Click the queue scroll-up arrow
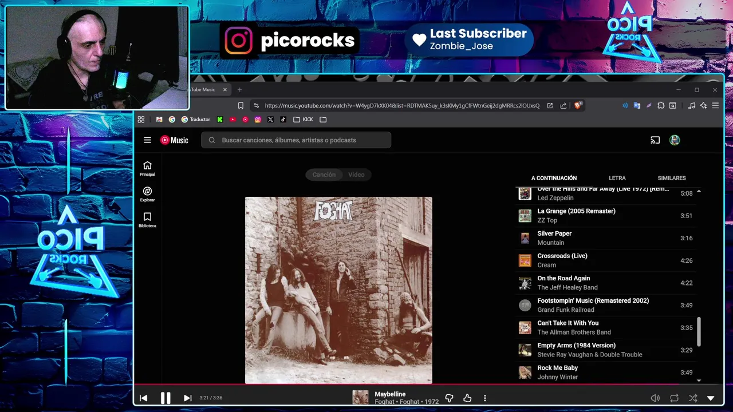The width and height of the screenshot is (733, 412). click(699, 191)
